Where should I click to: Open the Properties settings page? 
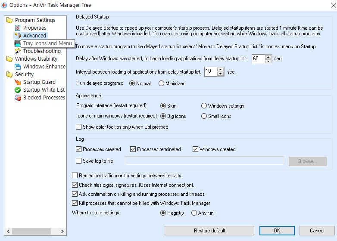(x=34, y=28)
